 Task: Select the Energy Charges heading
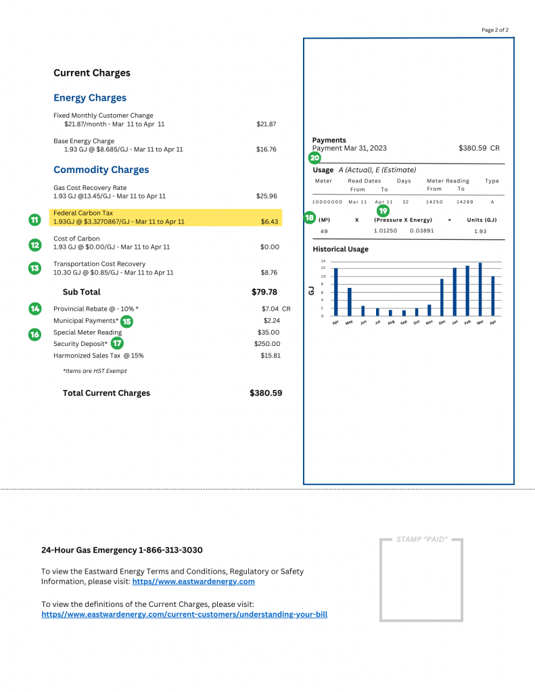pyautogui.click(x=90, y=97)
